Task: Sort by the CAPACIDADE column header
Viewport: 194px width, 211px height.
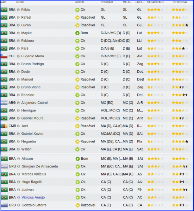Action: click(x=156, y=2)
